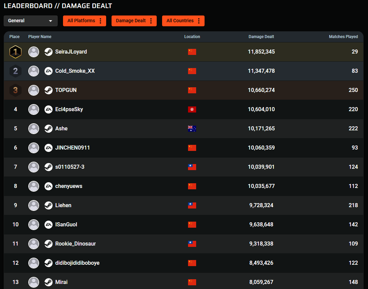368x289 pixels.
Task: Click the 250 matches played value
Action: point(353,90)
